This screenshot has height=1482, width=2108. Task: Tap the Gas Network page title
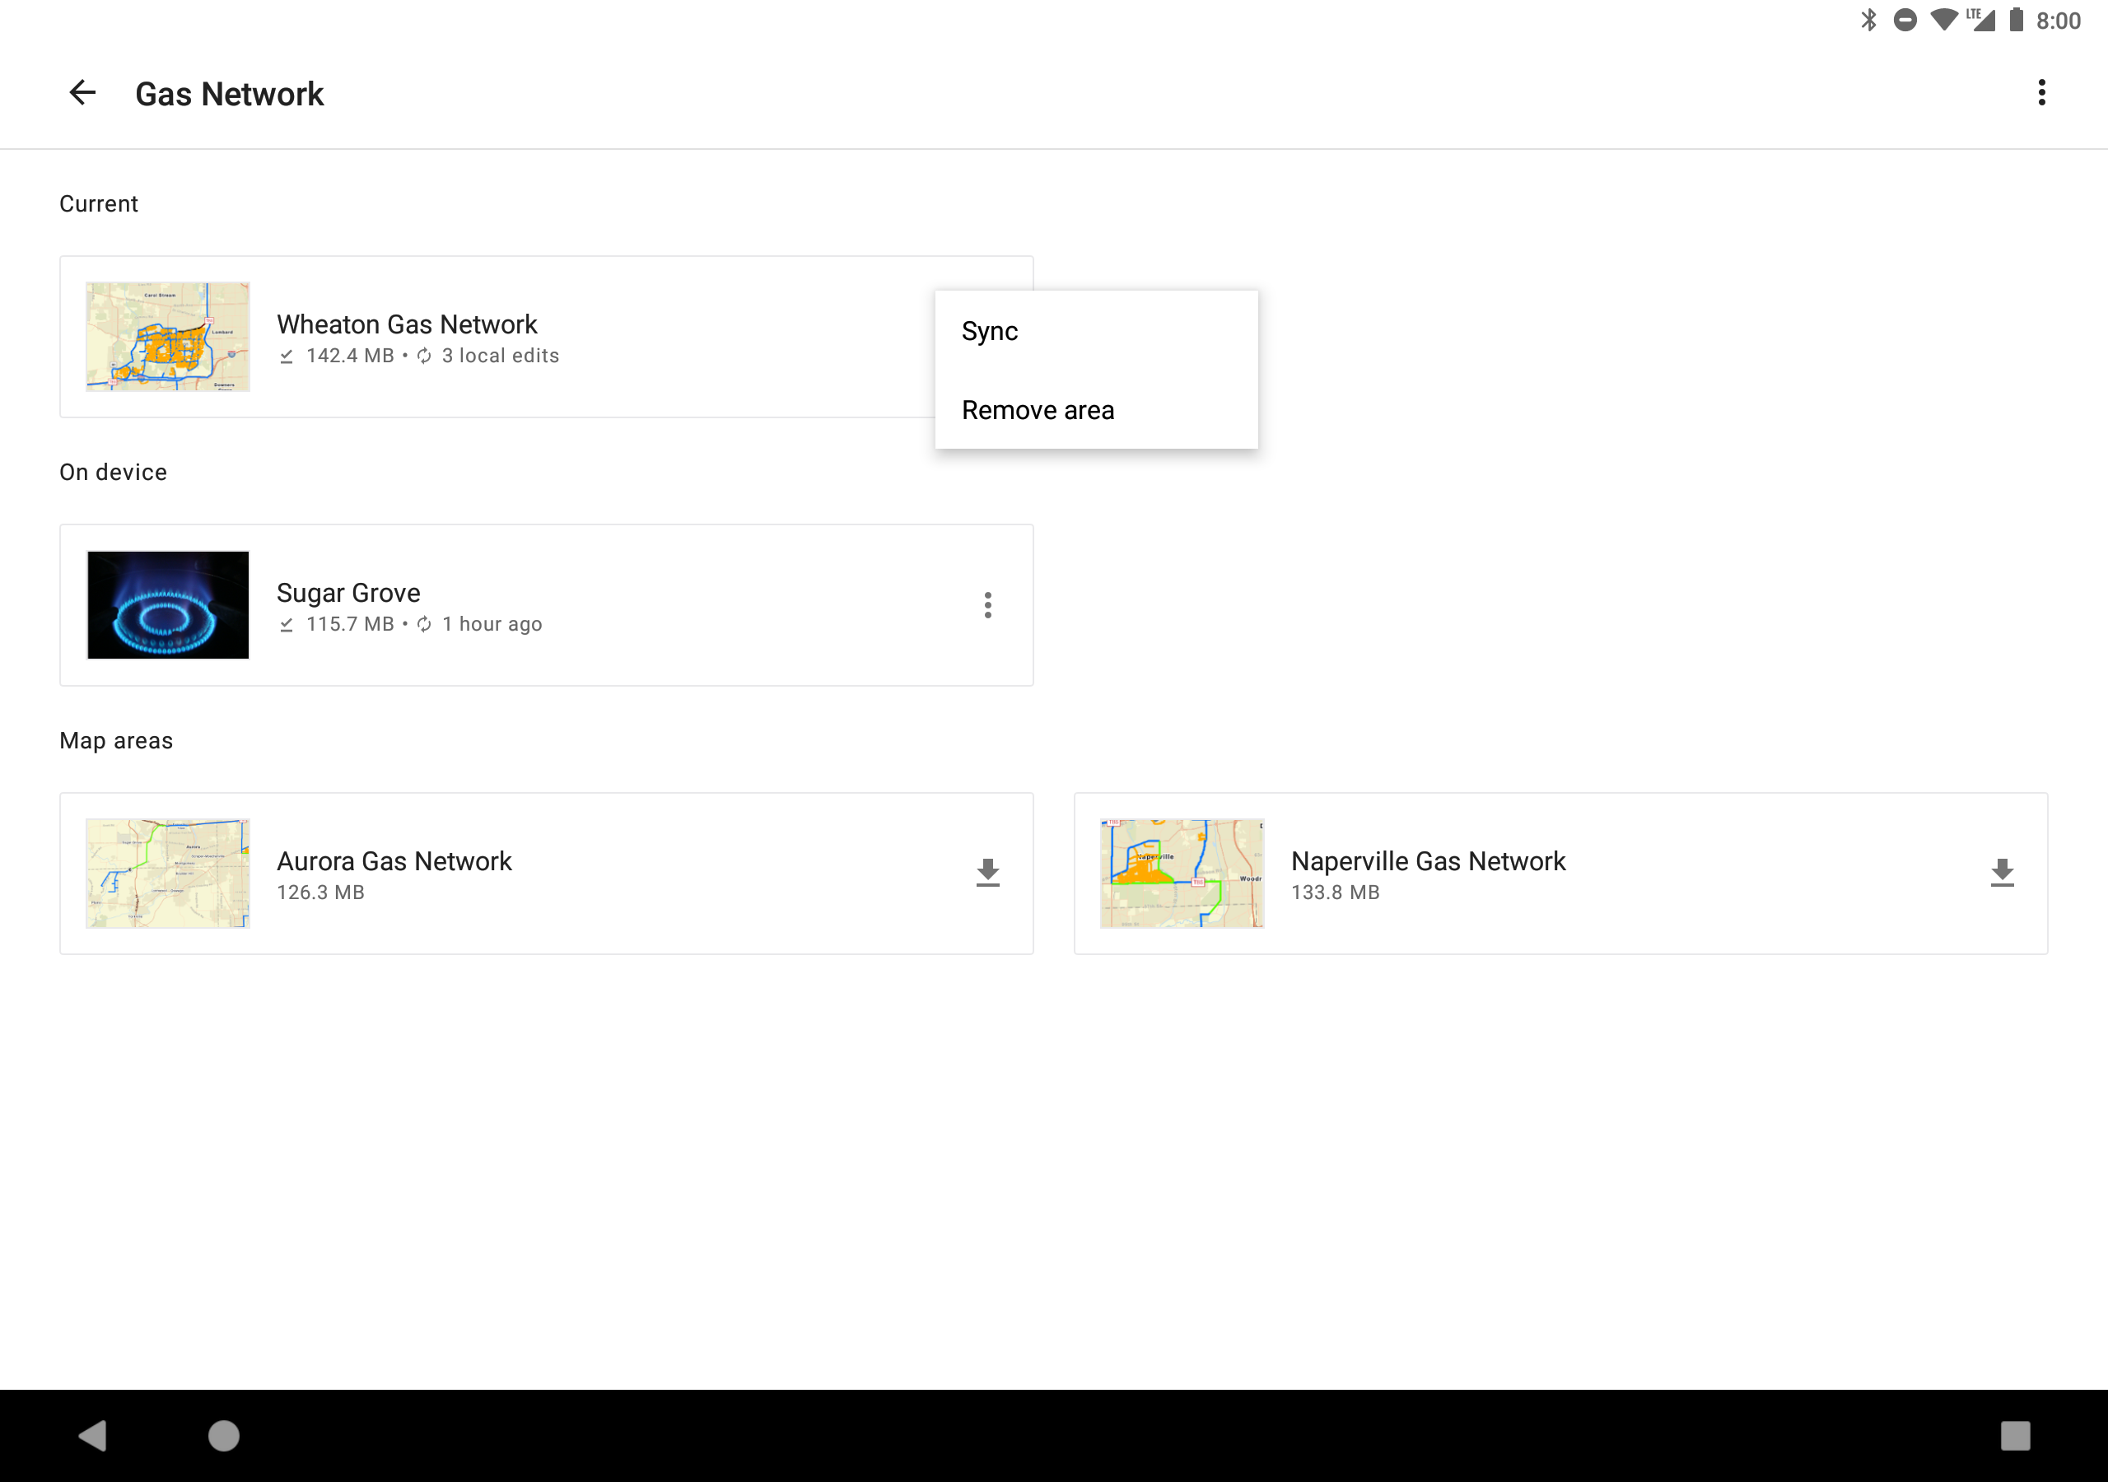pyautogui.click(x=230, y=94)
